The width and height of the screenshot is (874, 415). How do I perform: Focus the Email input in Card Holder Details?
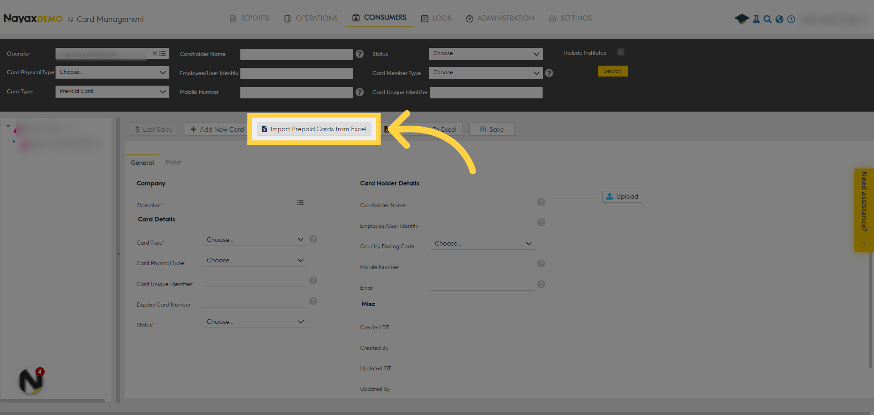(x=483, y=285)
